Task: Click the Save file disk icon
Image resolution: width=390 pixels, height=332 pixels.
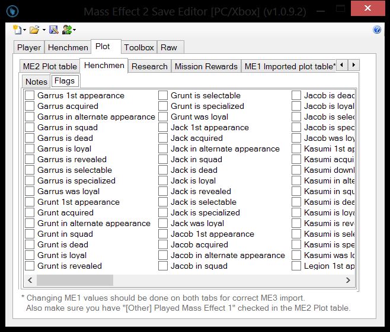Action: [x=54, y=30]
